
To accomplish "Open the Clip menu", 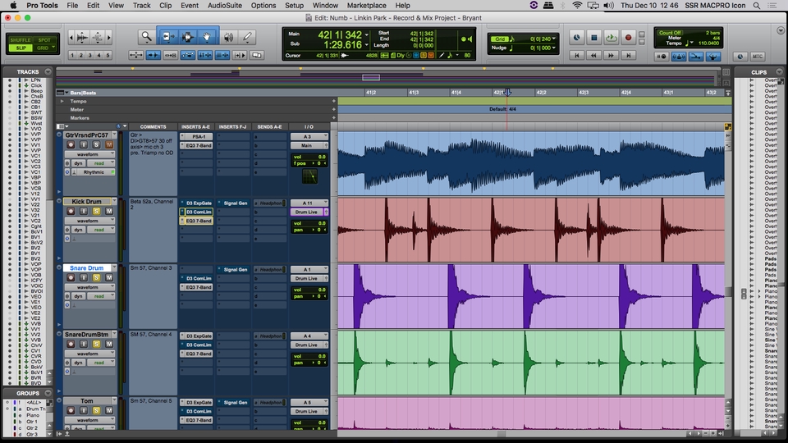I will click(165, 5).
